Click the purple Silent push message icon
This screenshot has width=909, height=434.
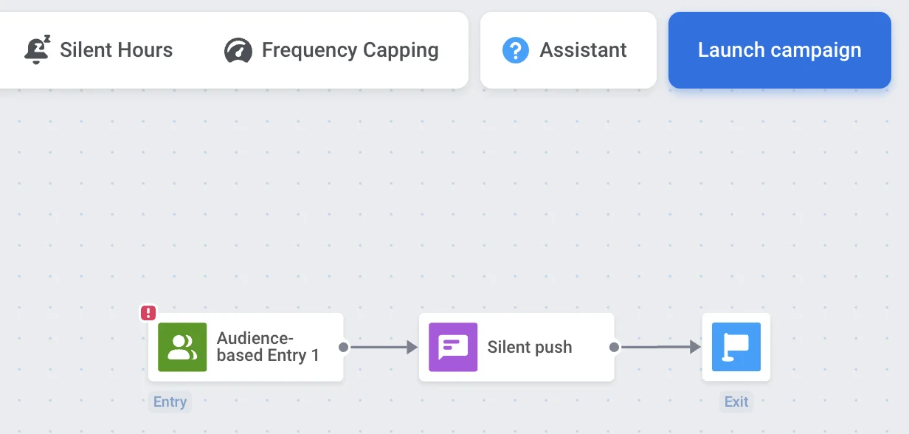pyautogui.click(x=452, y=347)
